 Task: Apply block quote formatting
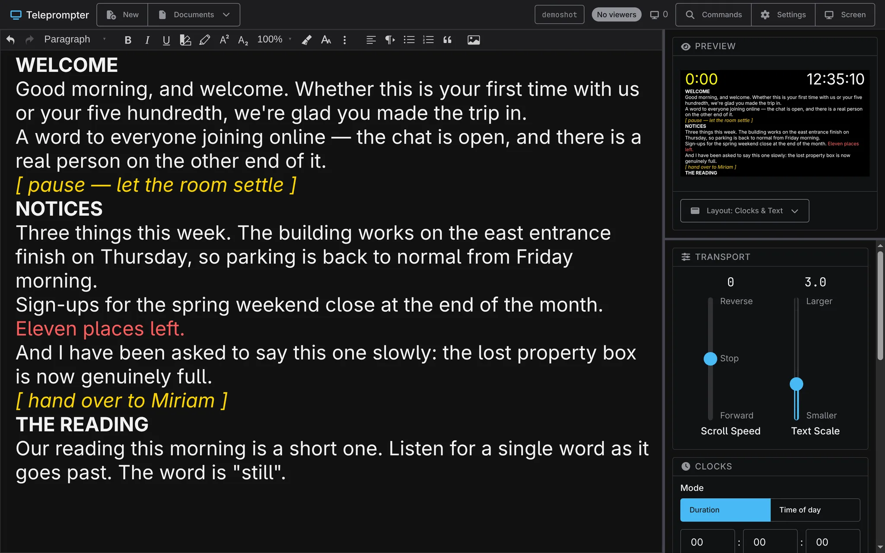(447, 40)
